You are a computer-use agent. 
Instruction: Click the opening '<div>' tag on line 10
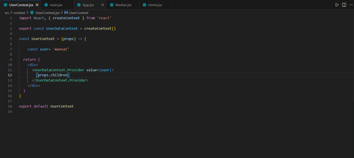coord(33,65)
